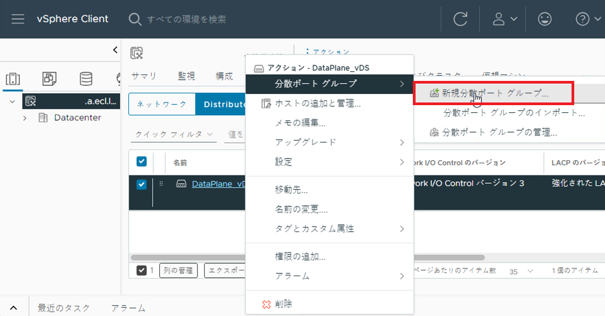The image size is (605, 316).
Task: Select the VMs and Templates inventory icon
Action: pyautogui.click(x=49, y=79)
